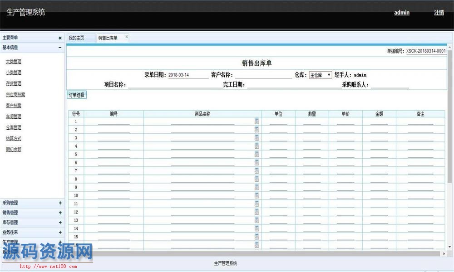Click the 完工日期 input field

[295, 85]
